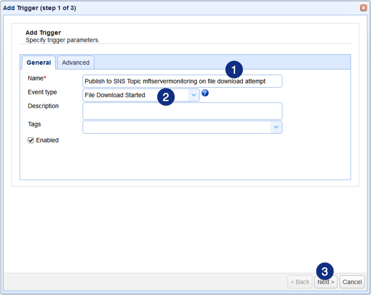
Task: Close the Add Trigger dialog
Action: [363, 8]
